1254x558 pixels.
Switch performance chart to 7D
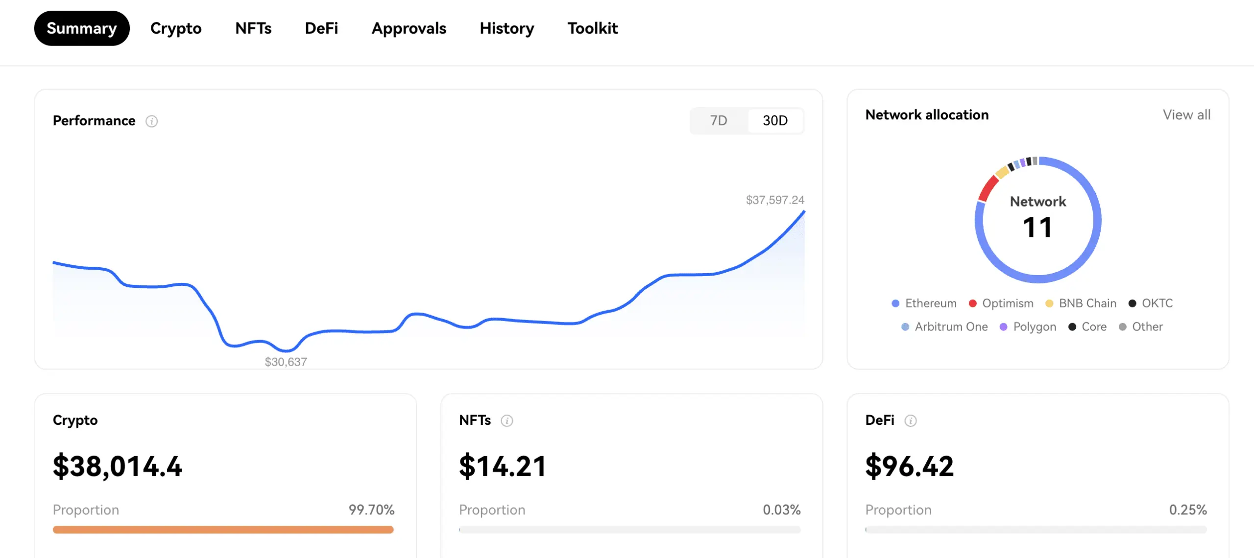point(719,120)
